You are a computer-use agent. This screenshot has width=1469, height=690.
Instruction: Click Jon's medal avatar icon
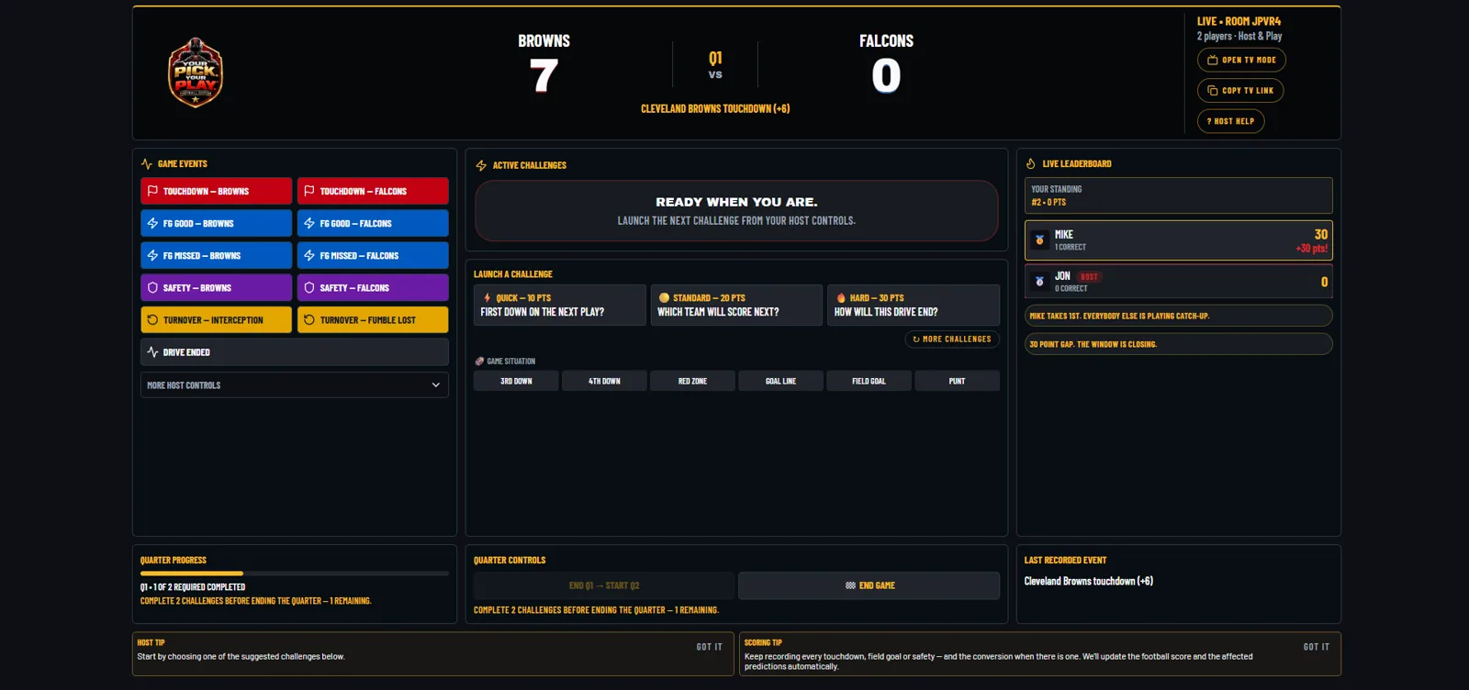pyautogui.click(x=1039, y=282)
